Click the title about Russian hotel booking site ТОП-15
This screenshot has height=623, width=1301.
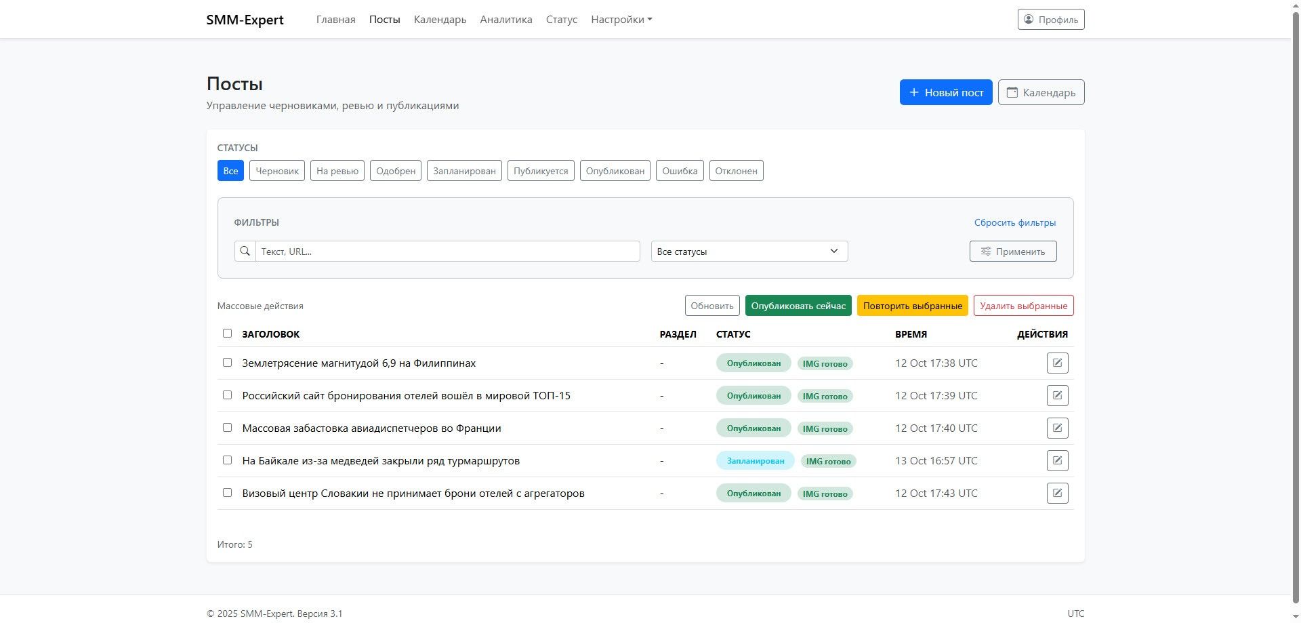pyautogui.click(x=407, y=396)
